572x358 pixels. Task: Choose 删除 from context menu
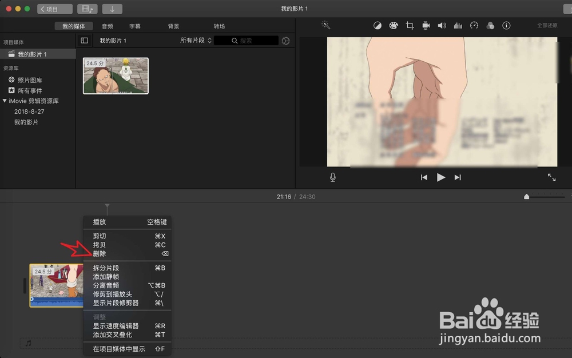127,254
